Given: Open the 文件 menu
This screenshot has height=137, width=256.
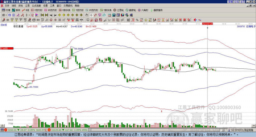Looking at the screenshot, I should pos(7,6).
